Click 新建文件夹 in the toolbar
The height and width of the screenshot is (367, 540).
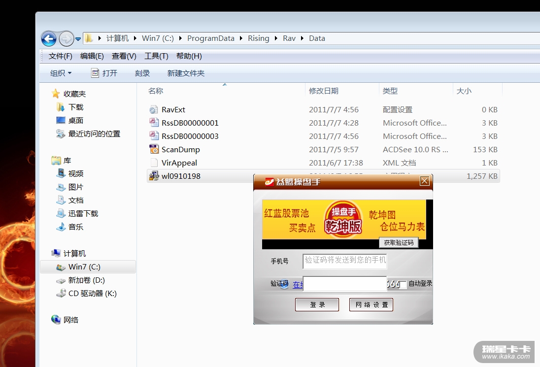[x=186, y=73]
